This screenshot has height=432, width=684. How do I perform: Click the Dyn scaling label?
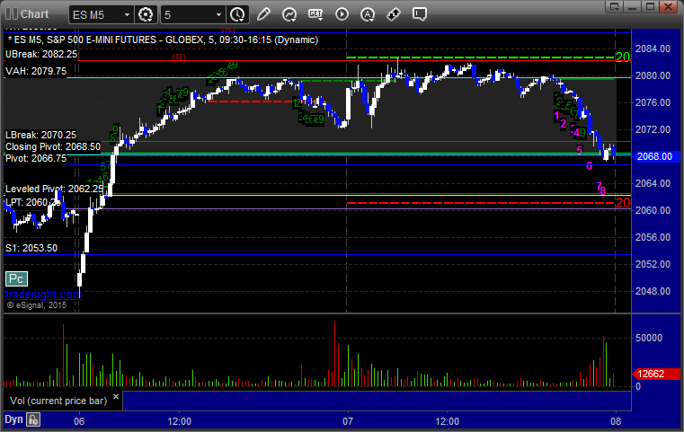pyautogui.click(x=13, y=419)
